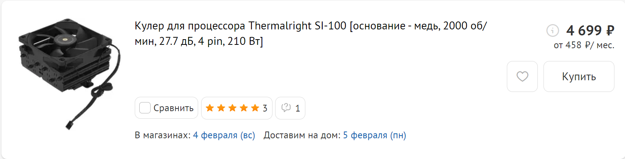Click the fourth star in the rating

point(244,108)
